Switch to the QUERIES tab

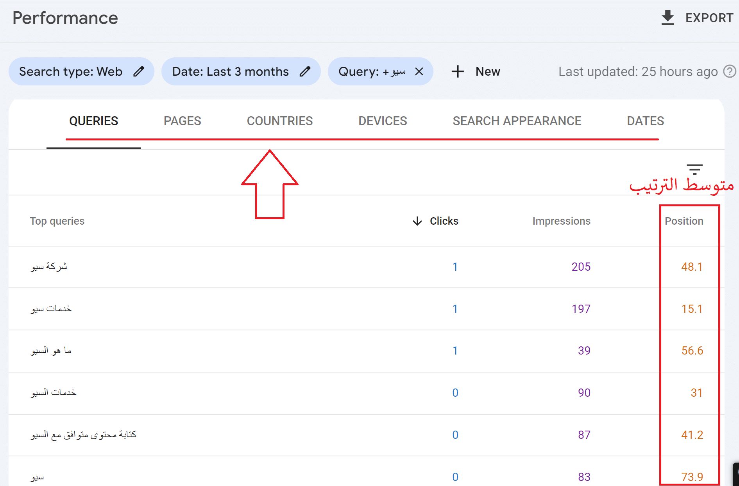coord(93,121)
